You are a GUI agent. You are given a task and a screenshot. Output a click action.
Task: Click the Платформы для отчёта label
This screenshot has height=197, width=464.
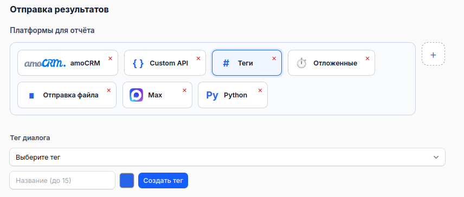tap(52, 30)
